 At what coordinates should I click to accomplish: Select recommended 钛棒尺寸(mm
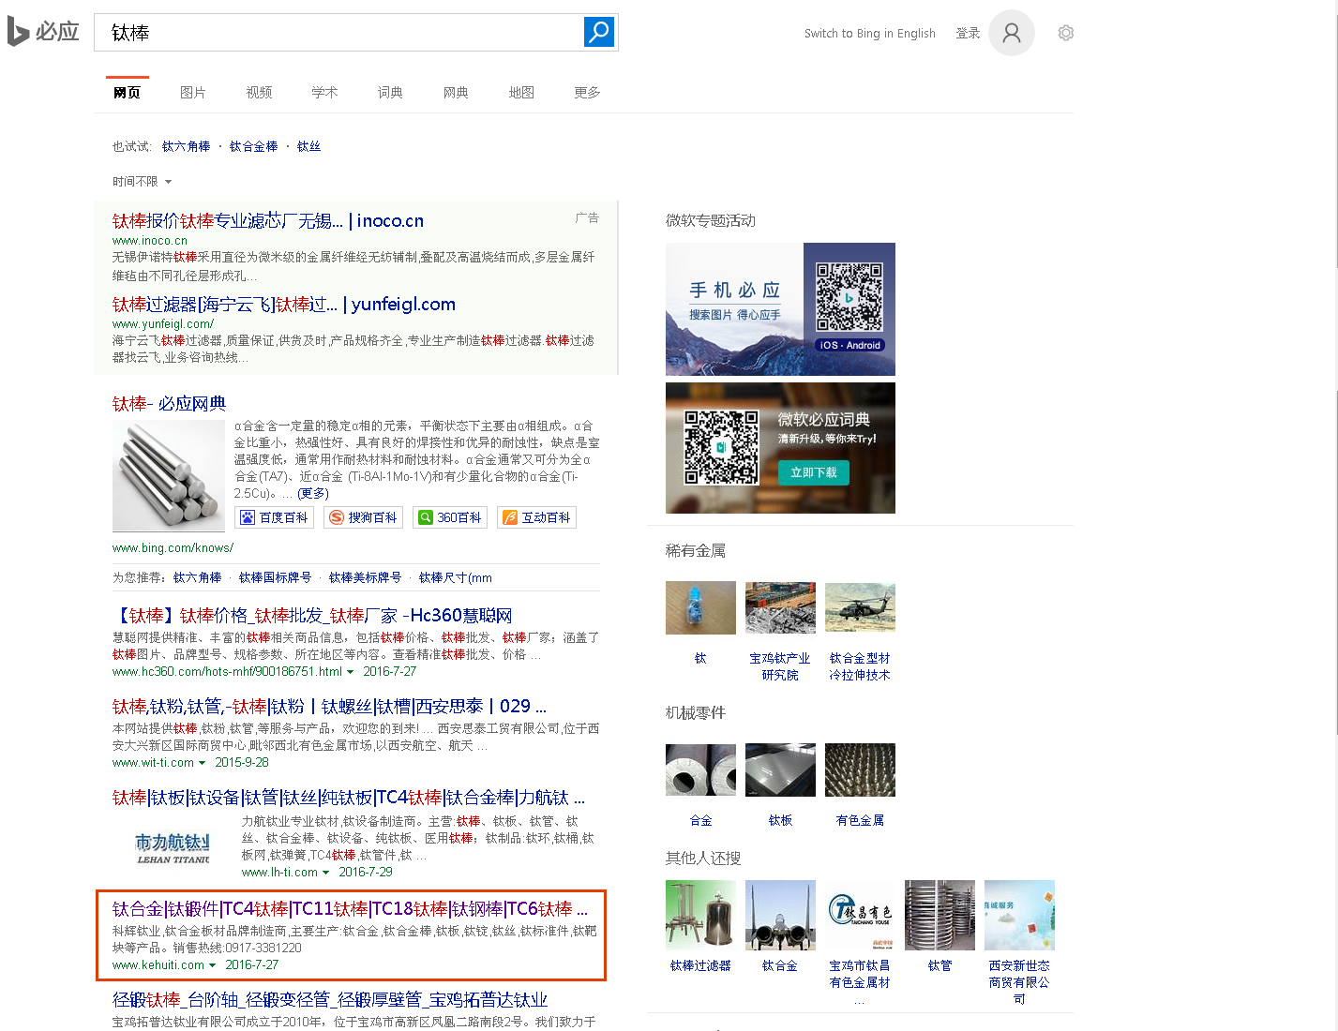point(455,578)
